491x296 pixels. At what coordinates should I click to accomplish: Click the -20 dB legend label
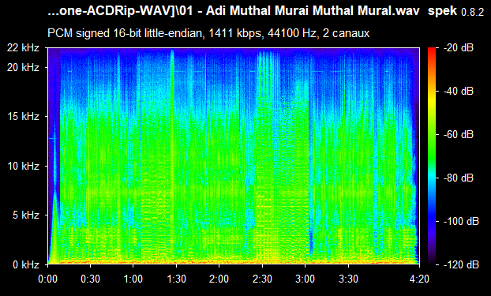[x=459, y=48]
